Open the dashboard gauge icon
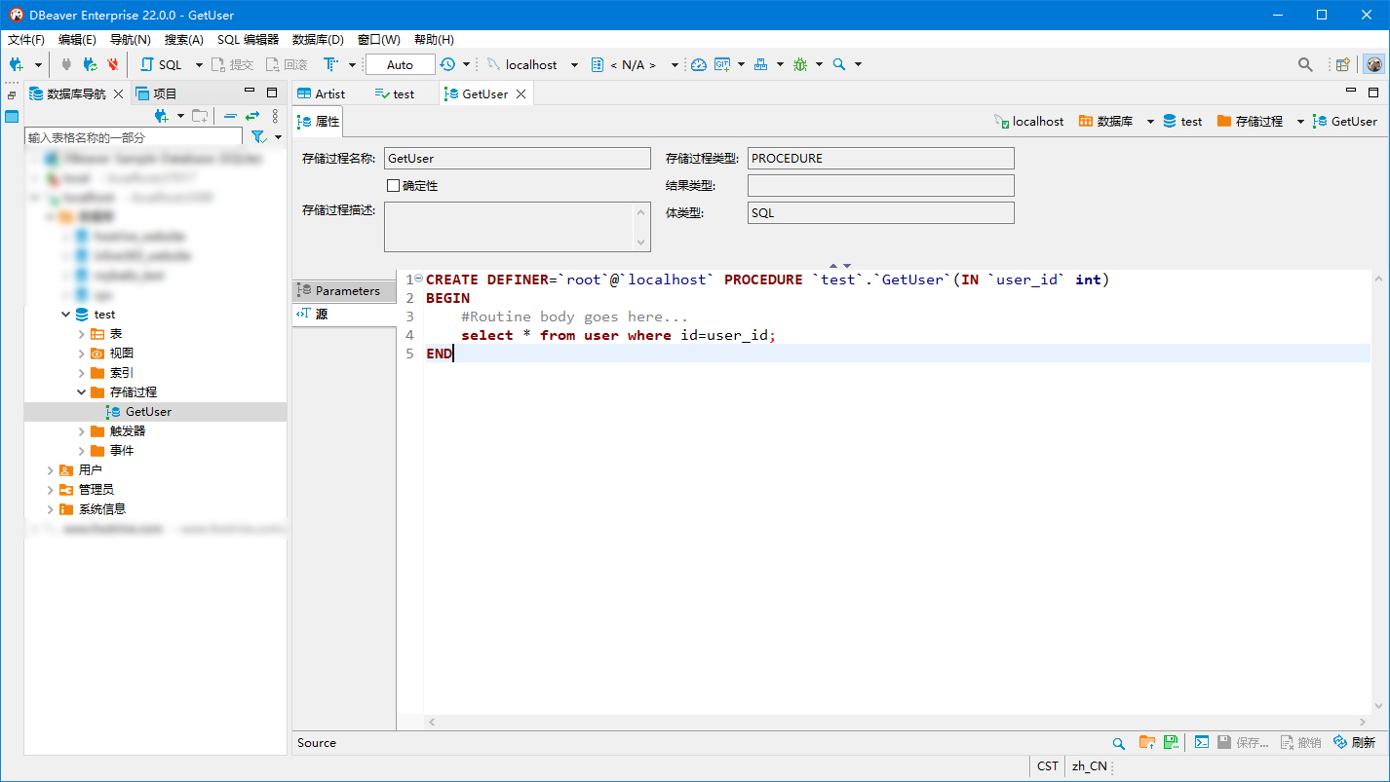 (x=698, y=64)
